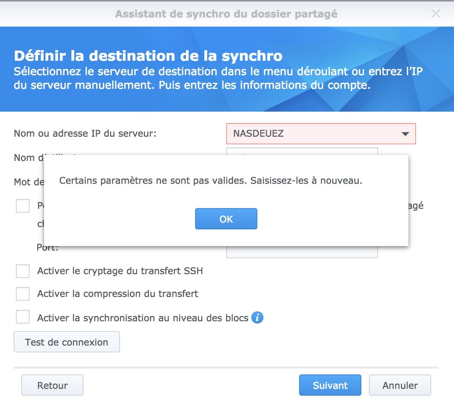Close the sync assistant window with X
The height and width of the screenshot is (401, 454).
click(x=436, y=14)
